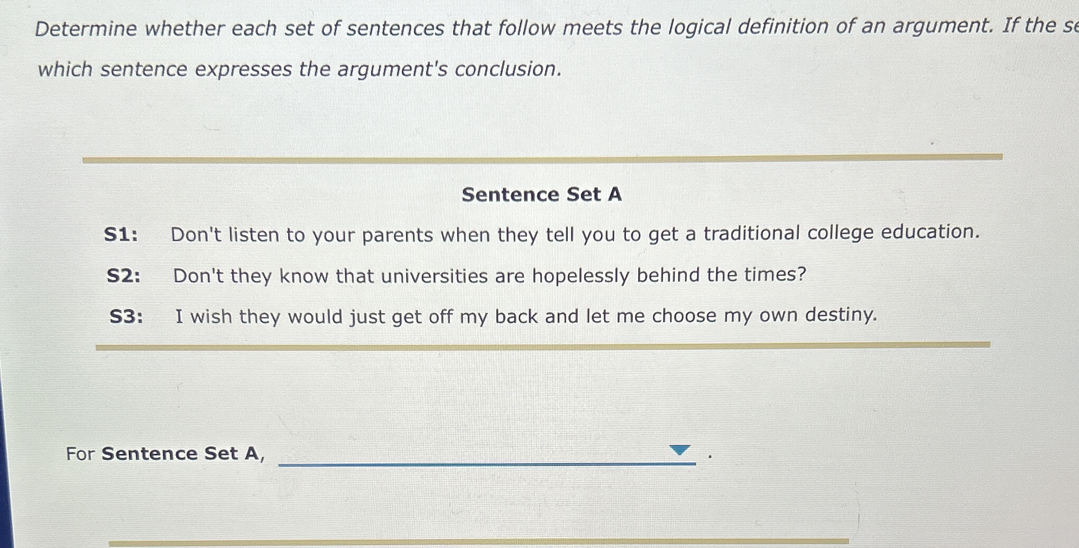Click the gold divider below sentence S3

[543, 346]
